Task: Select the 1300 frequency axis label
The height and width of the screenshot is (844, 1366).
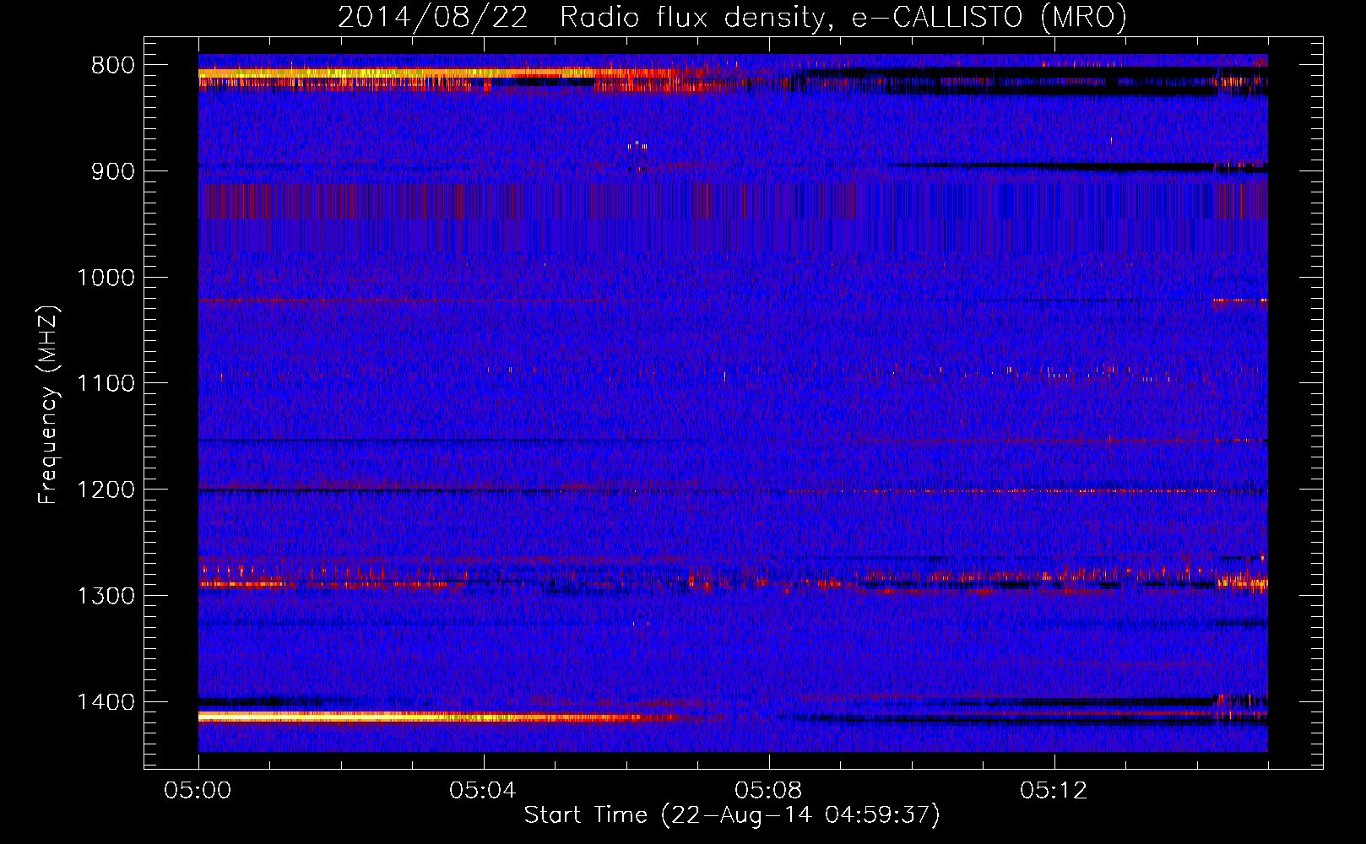Action: click(x=106, y=597)
